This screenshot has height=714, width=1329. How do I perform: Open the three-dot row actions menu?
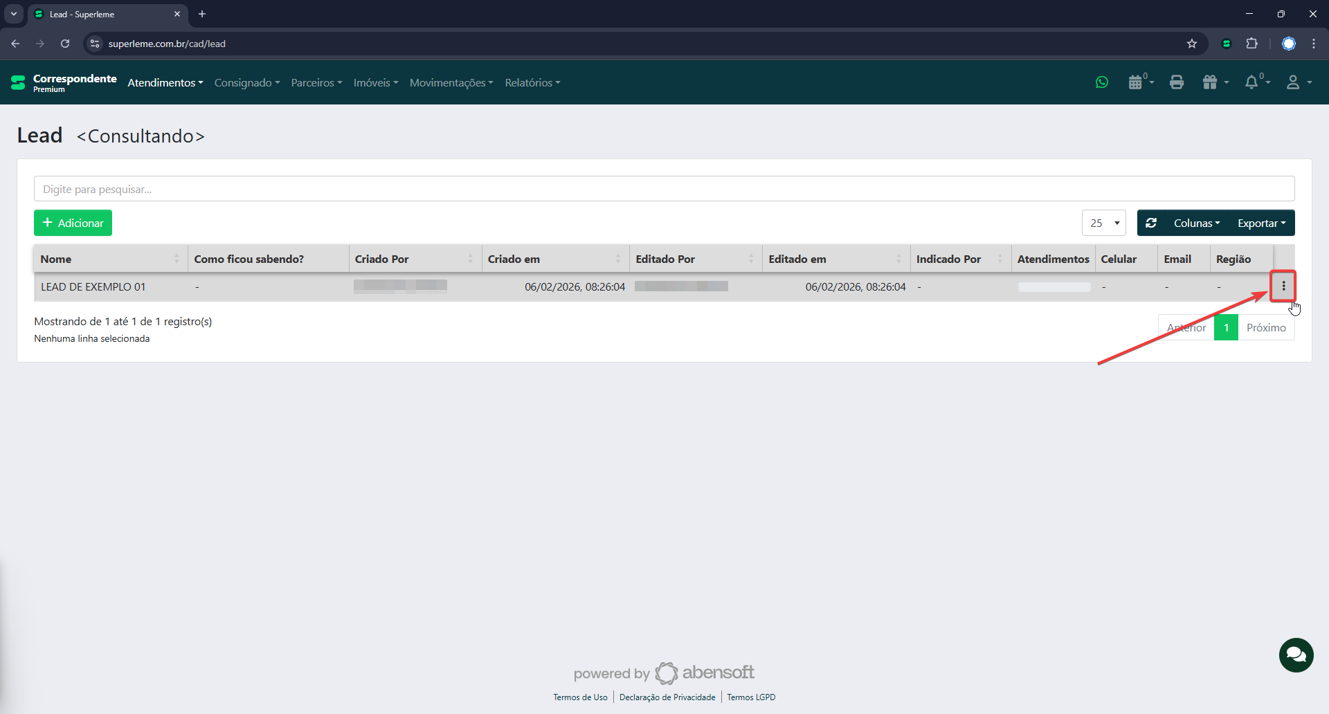pyautogui.click(x=1283, y=286)
